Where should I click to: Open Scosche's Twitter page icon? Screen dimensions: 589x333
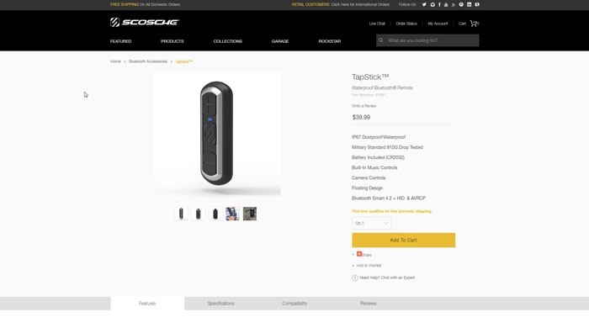424,4
